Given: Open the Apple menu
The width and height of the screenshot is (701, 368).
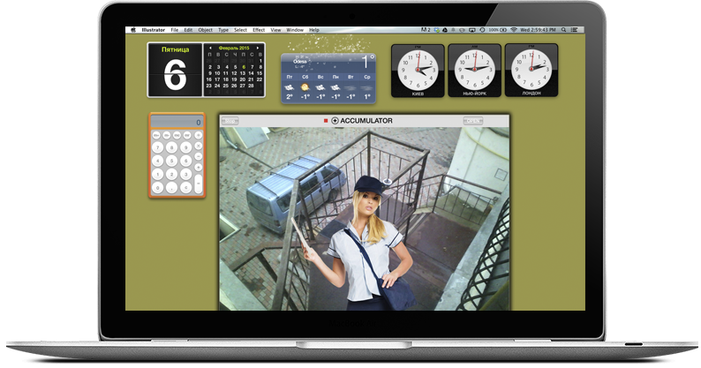Looking at the screenshot, I should tap(133, 30).
